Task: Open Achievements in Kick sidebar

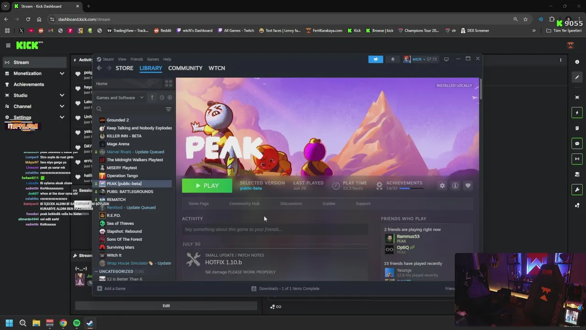Action: point(28,84)
